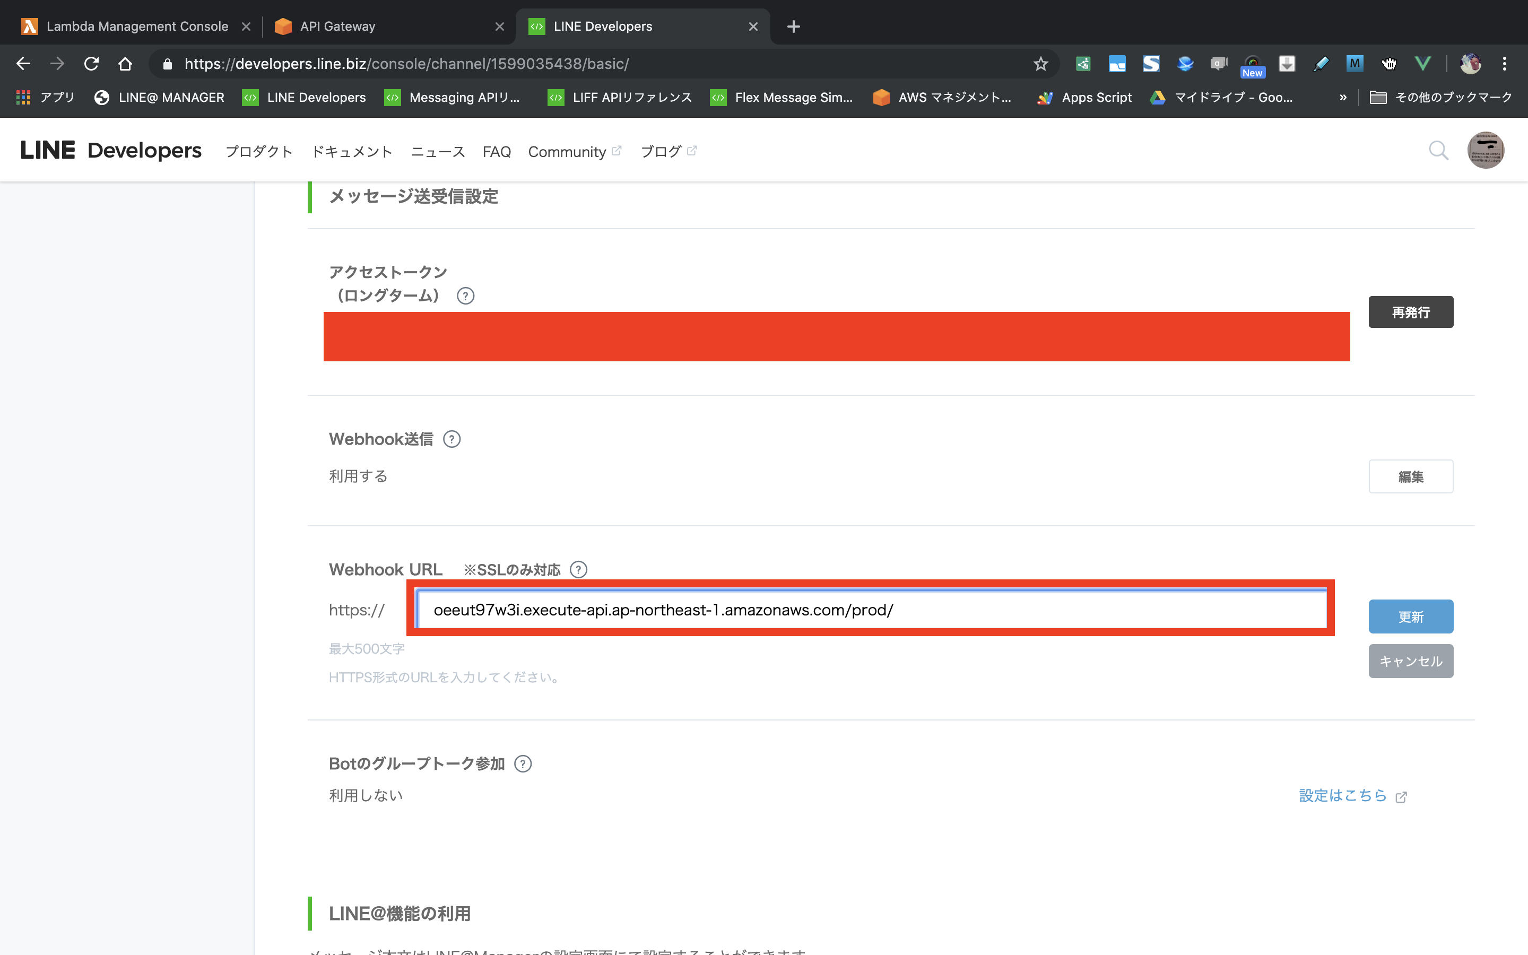Click help icon beside Webhook送信

452,439
